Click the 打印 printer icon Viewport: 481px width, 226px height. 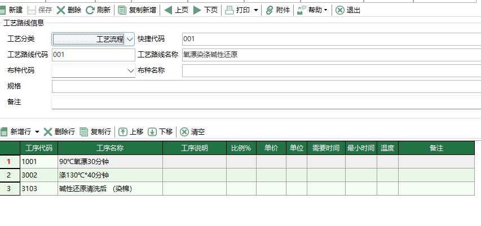(230, 10)
